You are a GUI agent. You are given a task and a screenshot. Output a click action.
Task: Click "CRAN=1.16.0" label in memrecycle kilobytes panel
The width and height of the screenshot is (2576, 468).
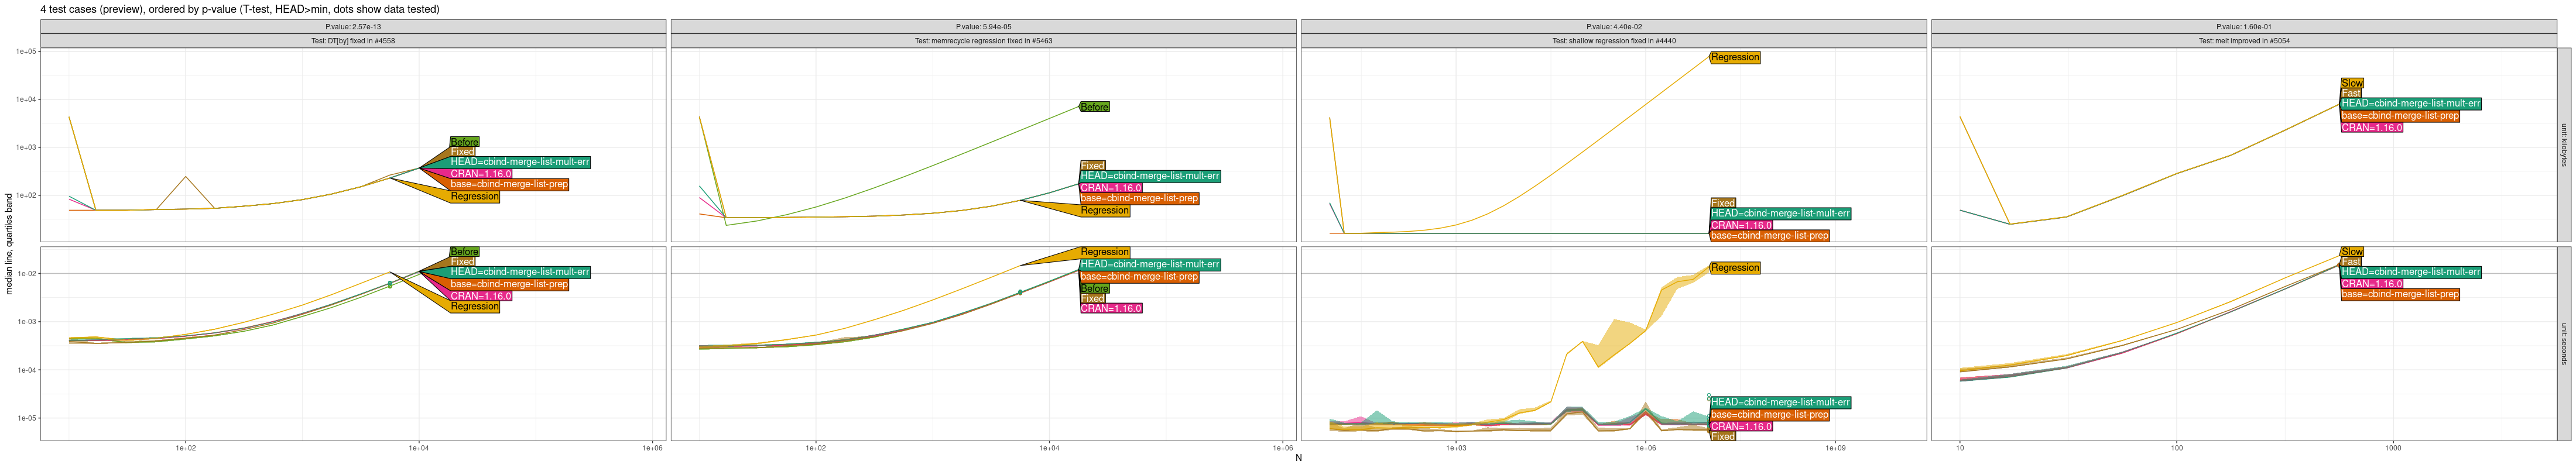pyautogui.click(x=1111, y=188)
